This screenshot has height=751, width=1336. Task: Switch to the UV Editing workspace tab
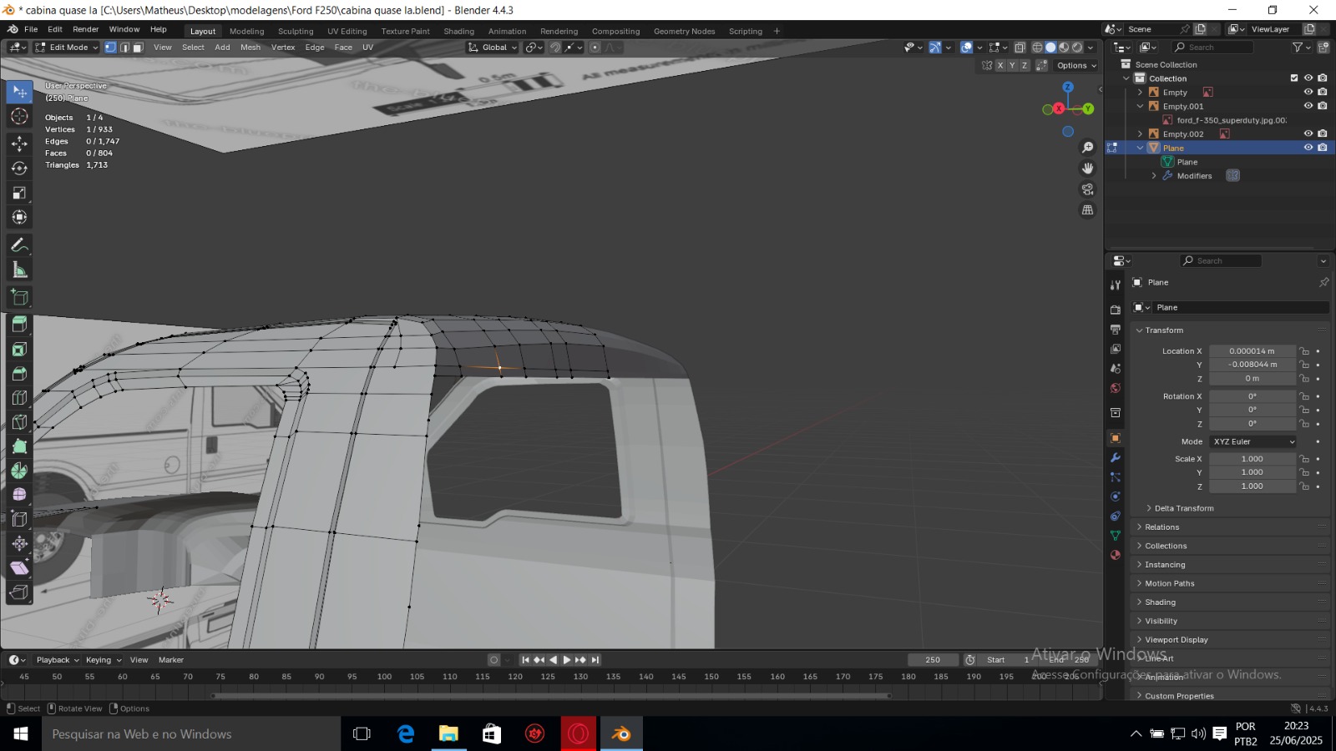347,32
